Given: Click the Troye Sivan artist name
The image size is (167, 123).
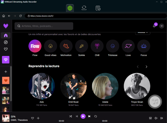Looking at the screenshot, I should [x=137, y=102].
